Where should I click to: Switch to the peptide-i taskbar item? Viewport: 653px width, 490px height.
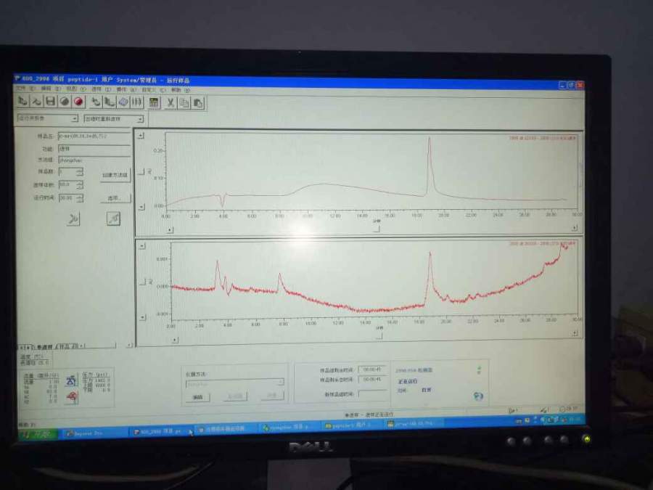[x=353, y=425]
